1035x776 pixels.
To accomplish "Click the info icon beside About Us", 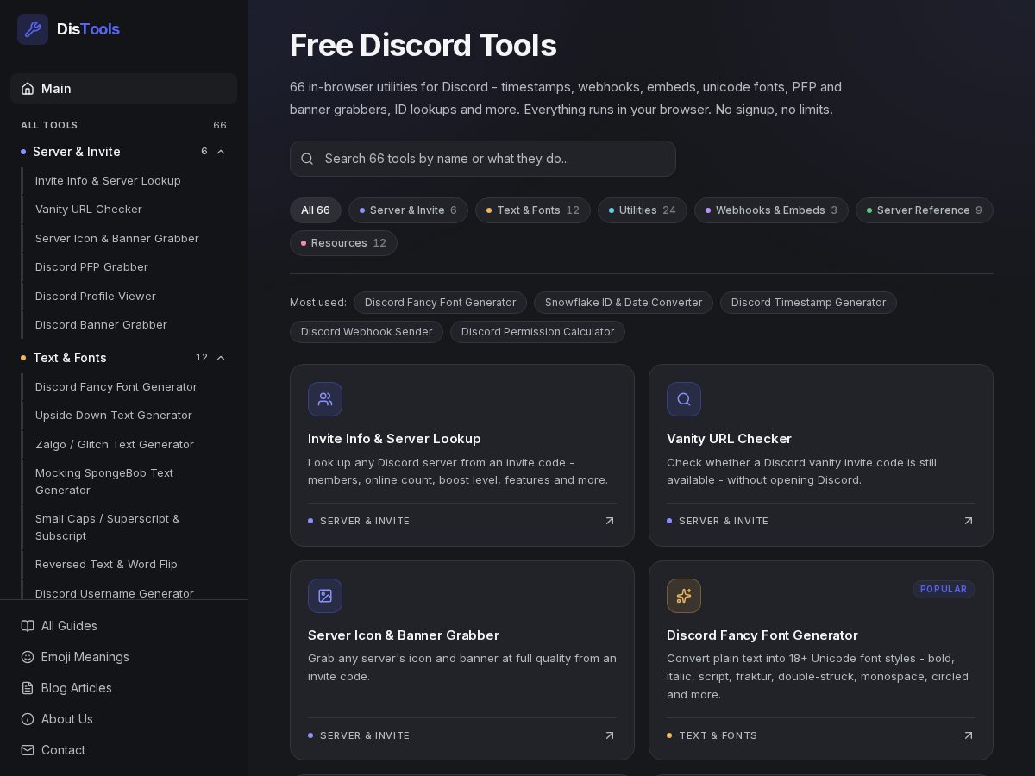I will (28, 719).
